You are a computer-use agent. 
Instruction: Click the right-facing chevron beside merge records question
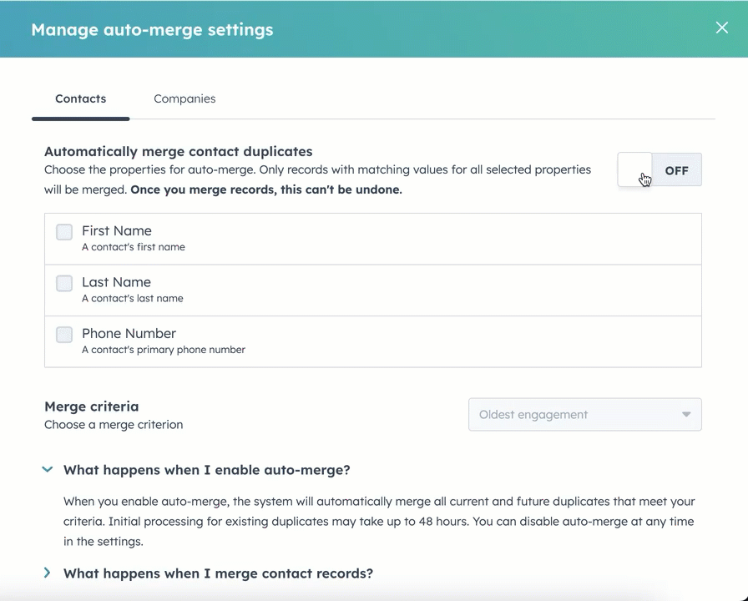[48, 573]
